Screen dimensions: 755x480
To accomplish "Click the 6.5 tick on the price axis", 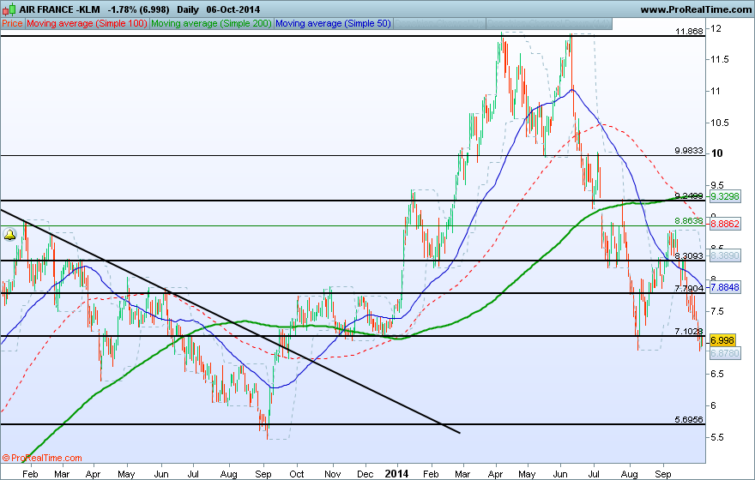I will point(717,374).
